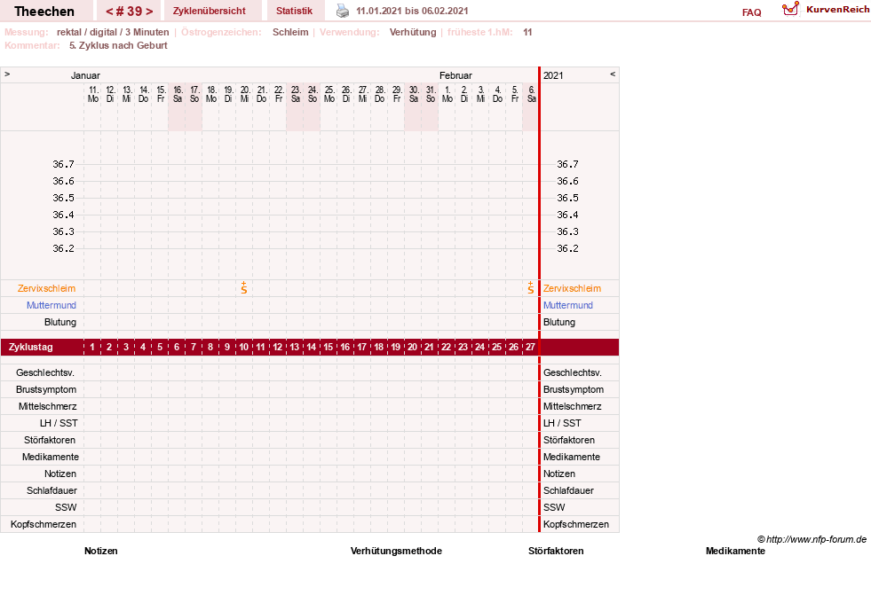Click the S+ mucus marker on cycle day 27
Image resolution: width=871 pixels, height=603 pixels.
click(x=530, y=288)
